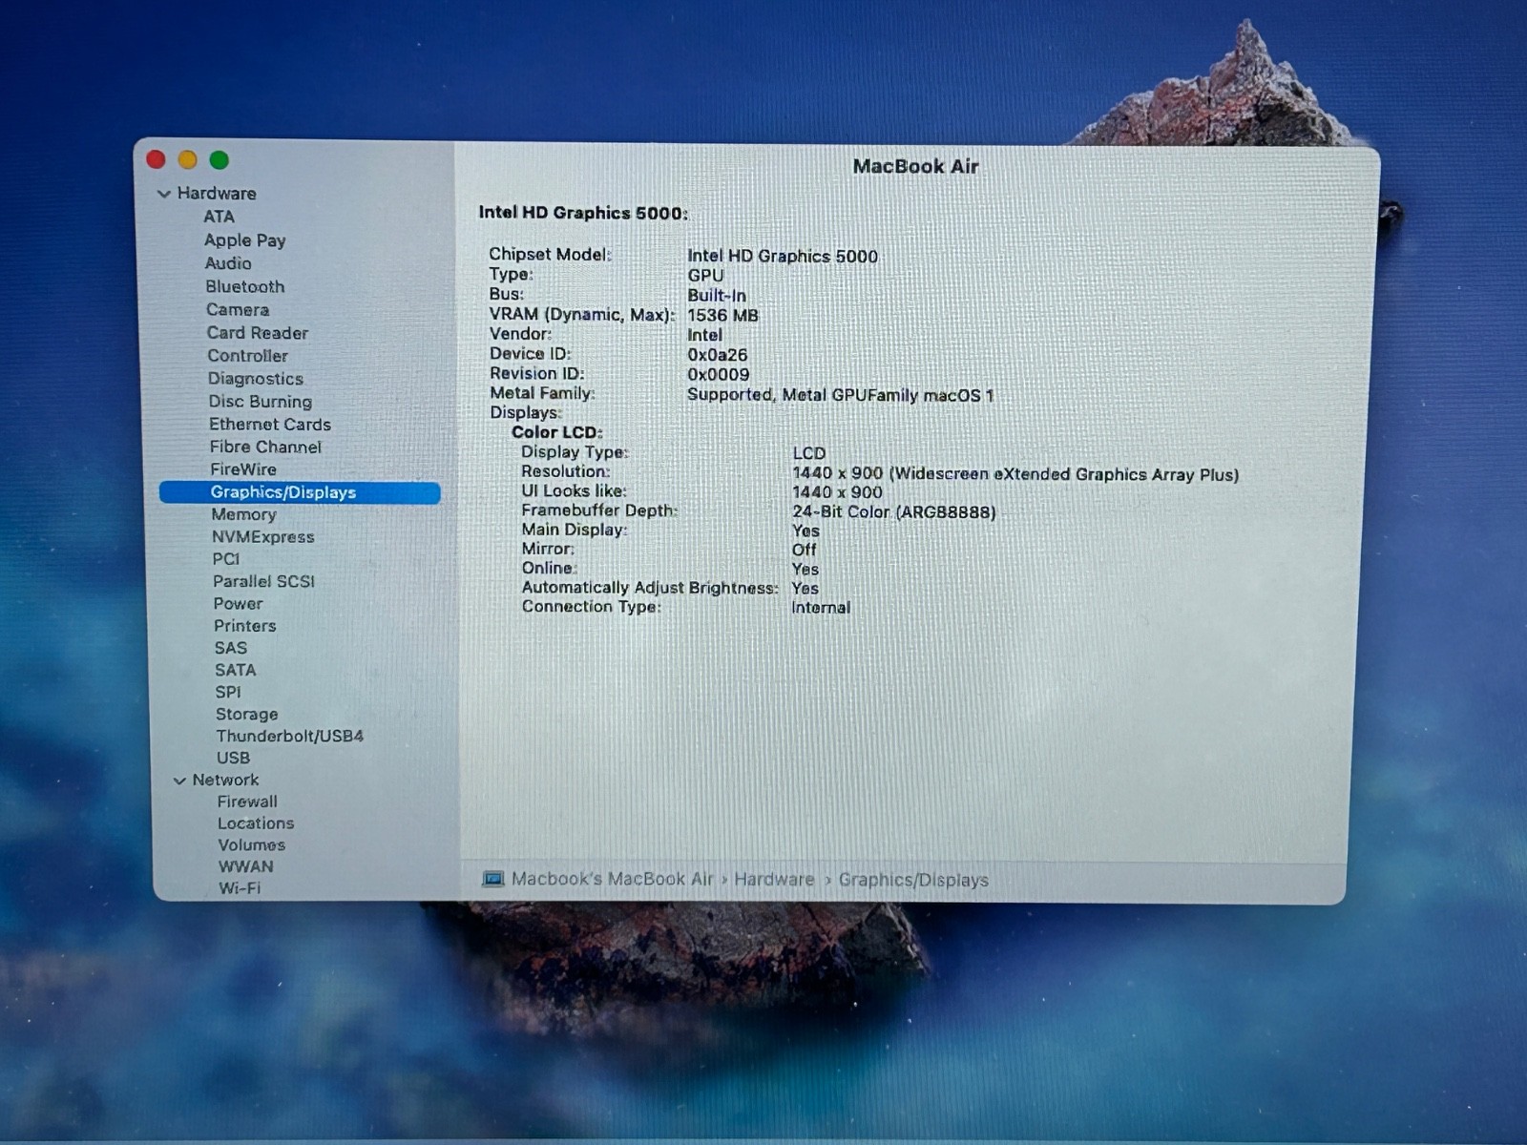Click the computer icon in the path bar
1527x1145 pixels.
pos(492,879)
